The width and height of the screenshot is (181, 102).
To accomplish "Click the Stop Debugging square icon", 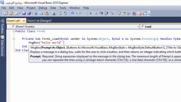I will click(96, 14).
